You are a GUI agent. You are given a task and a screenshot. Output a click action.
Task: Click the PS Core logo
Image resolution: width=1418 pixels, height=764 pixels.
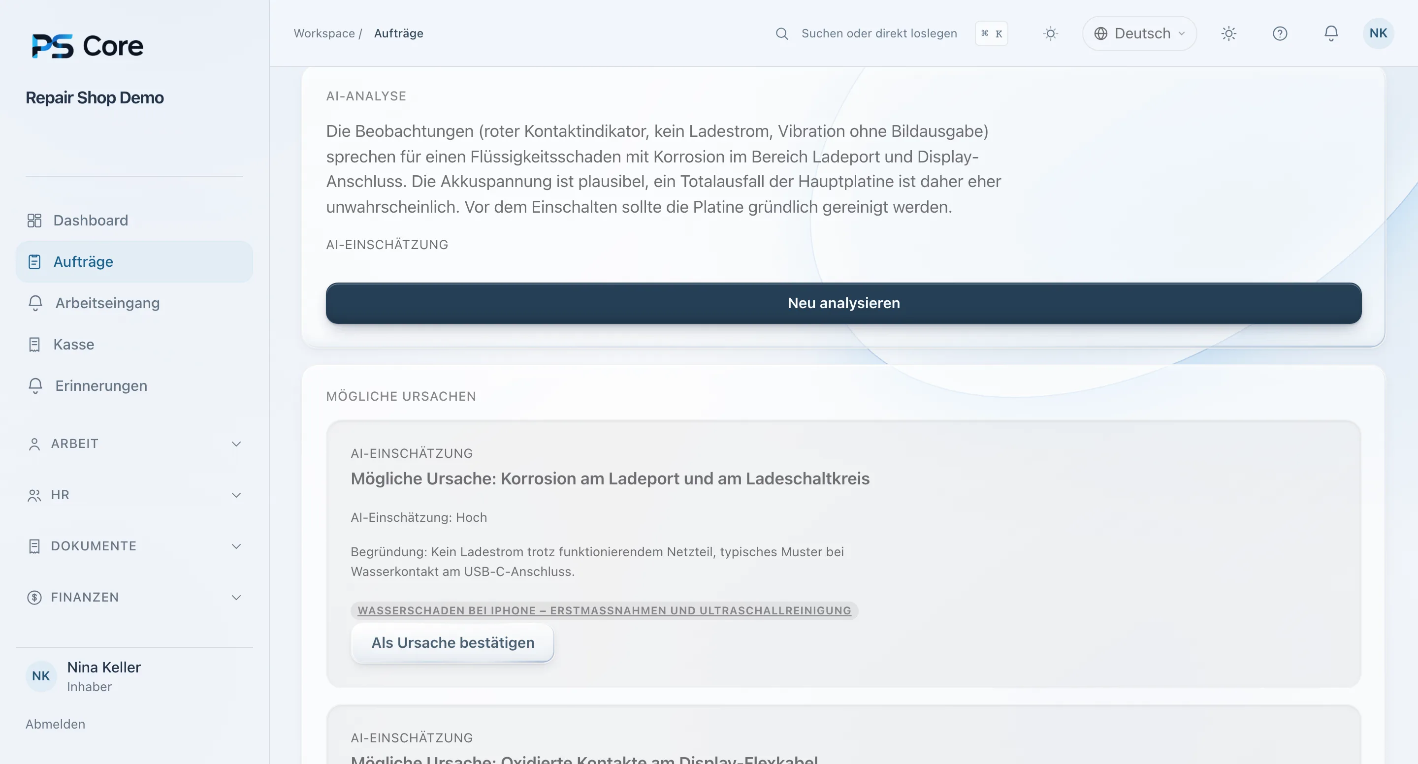[x=87, y=46]
